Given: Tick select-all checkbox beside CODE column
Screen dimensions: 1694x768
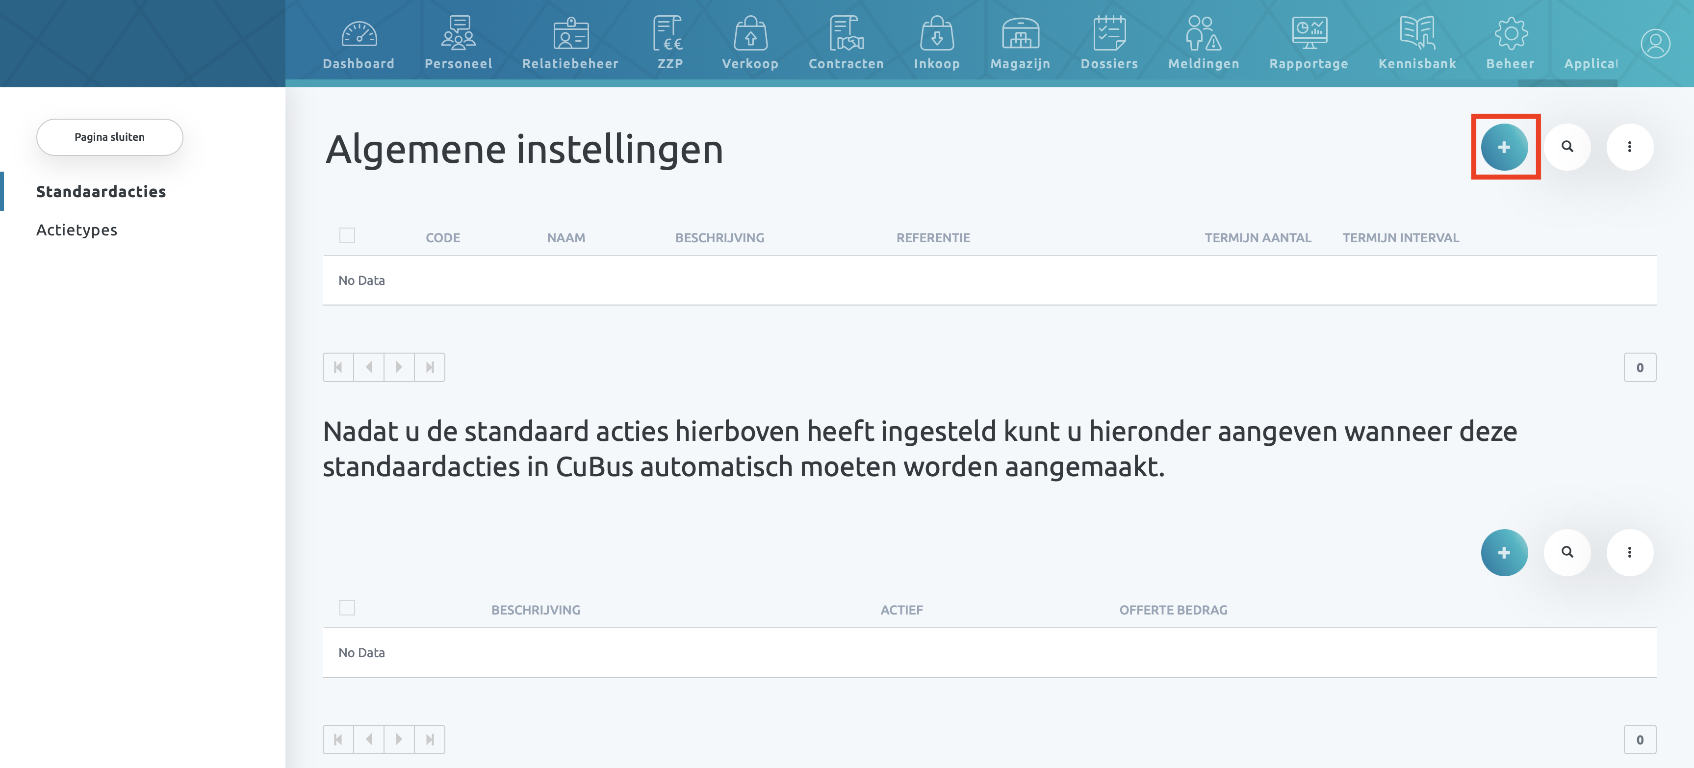Looking at the screenshot, I should (x=347, y=235).
